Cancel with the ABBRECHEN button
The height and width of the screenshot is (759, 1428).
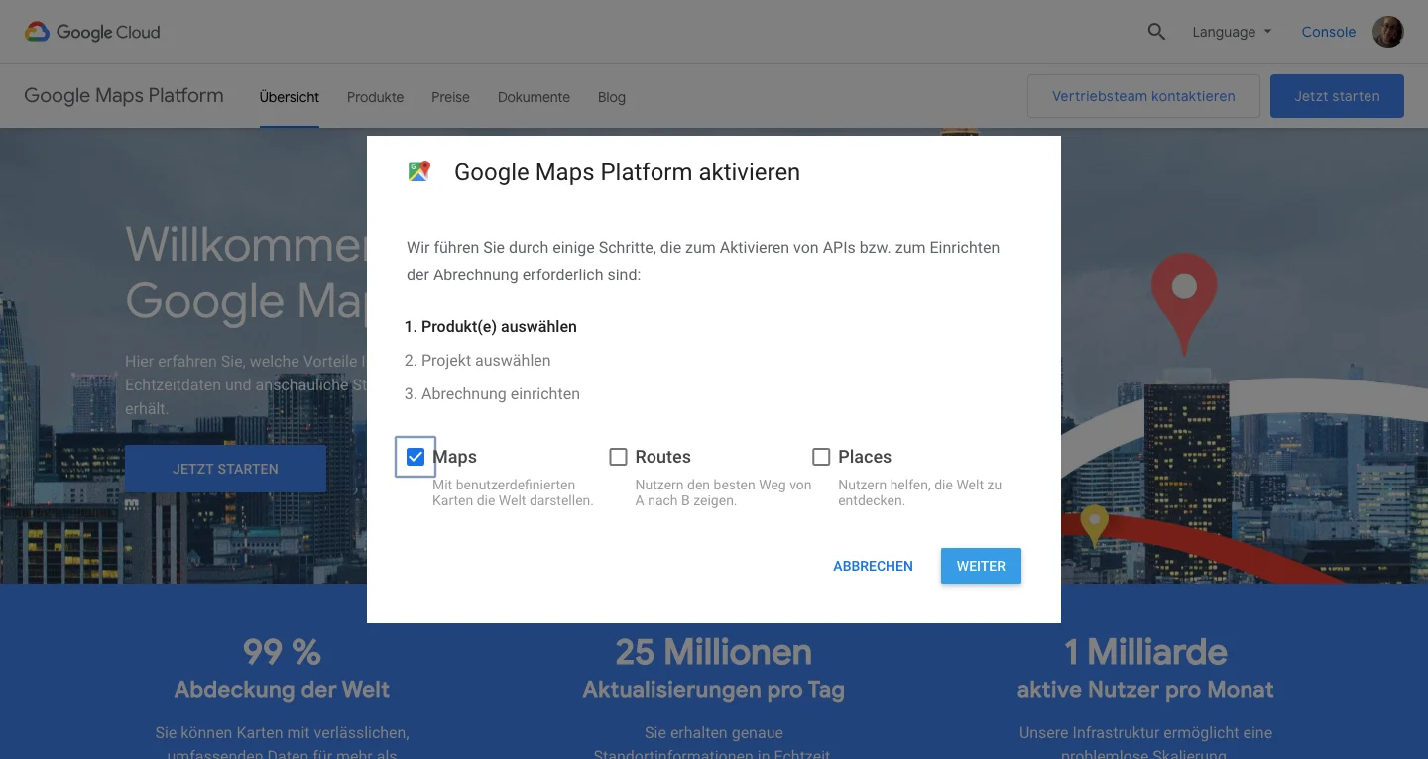(x=873, y=565)
